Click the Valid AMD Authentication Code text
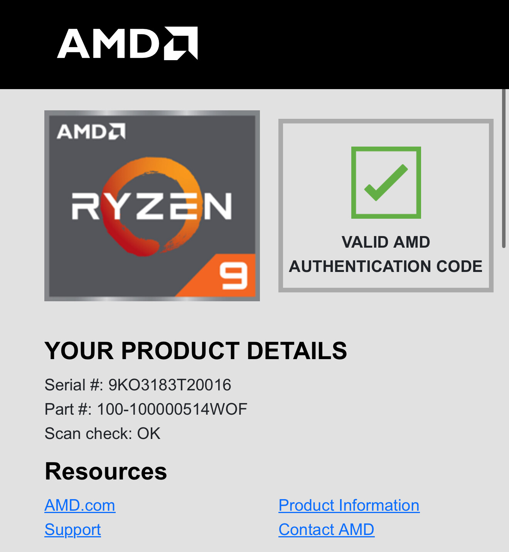The width and height of the screenshot is (509, 552). click(x=386, y=254)
